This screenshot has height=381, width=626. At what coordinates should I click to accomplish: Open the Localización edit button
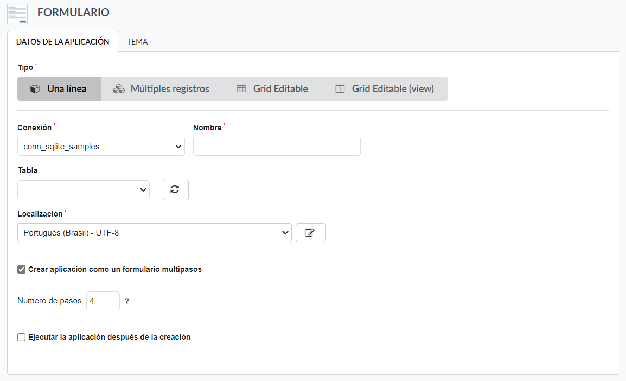(310, 233)
